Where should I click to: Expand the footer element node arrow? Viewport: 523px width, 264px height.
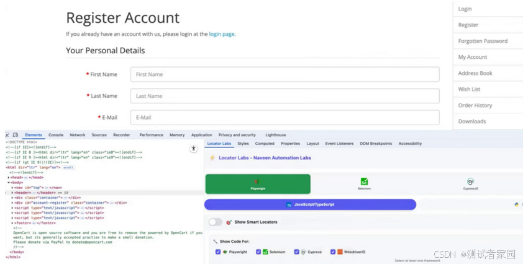(12, 223)
